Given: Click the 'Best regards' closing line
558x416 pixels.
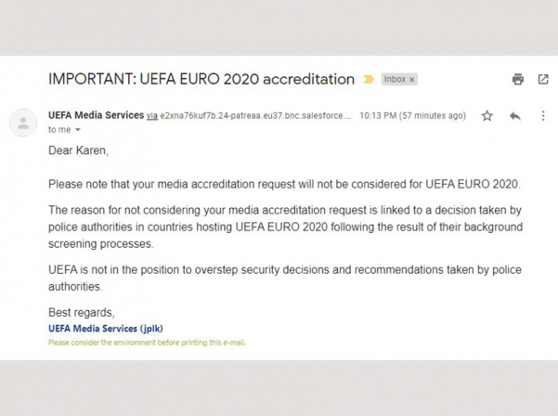Looking at the screenshot, I should point(82,312).
